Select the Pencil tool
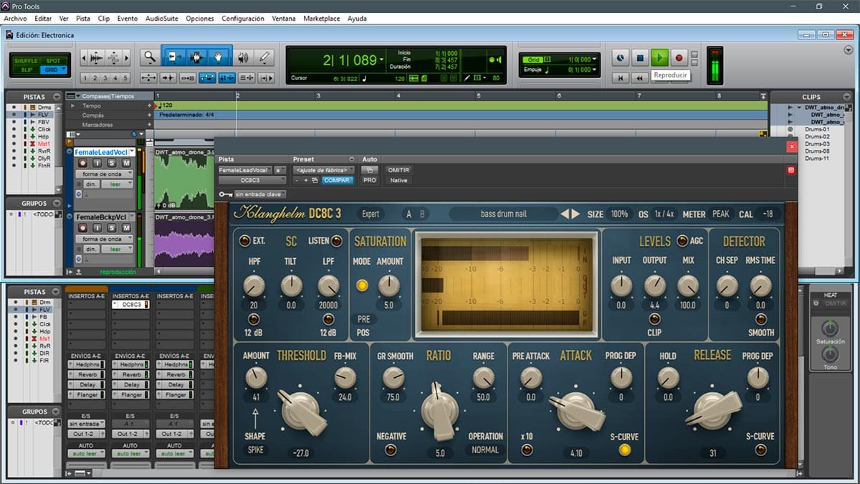This screenshot has width=860, height=484. click(264, 57)
